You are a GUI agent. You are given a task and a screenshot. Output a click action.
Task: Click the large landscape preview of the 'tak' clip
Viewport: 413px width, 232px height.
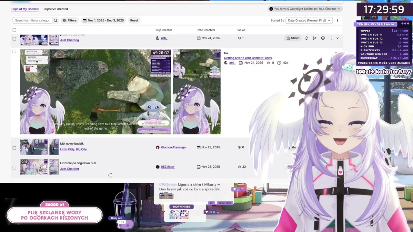coord(96,92)
